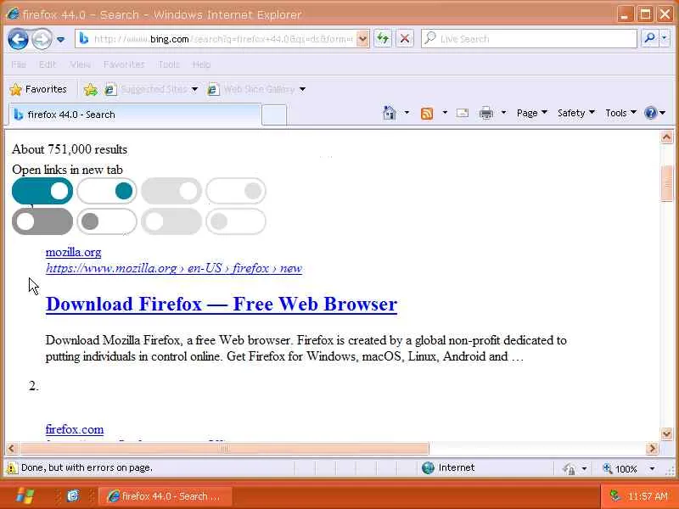This screenshot has width=679, height=509.
Task: Open the https://www.mozilla.org en-US firefox new link
Action: pyautogui.click(x=174, y=268)
